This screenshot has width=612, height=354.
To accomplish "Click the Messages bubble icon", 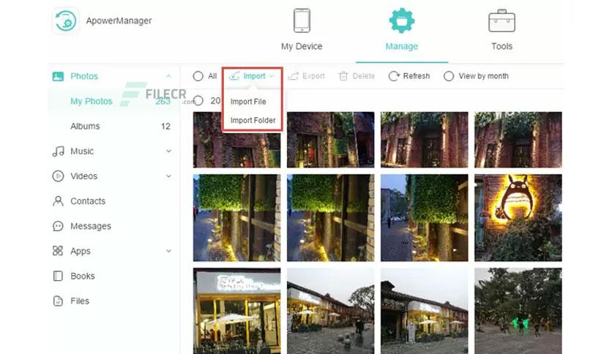I will (x=58, y=226).
